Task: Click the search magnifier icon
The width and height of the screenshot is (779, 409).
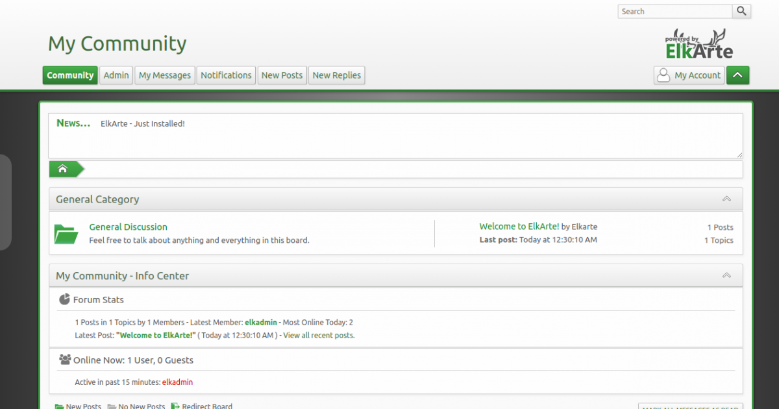Action: pyautogui.click(x=741, y=11)
